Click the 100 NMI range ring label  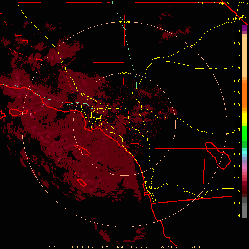point(124,22)
